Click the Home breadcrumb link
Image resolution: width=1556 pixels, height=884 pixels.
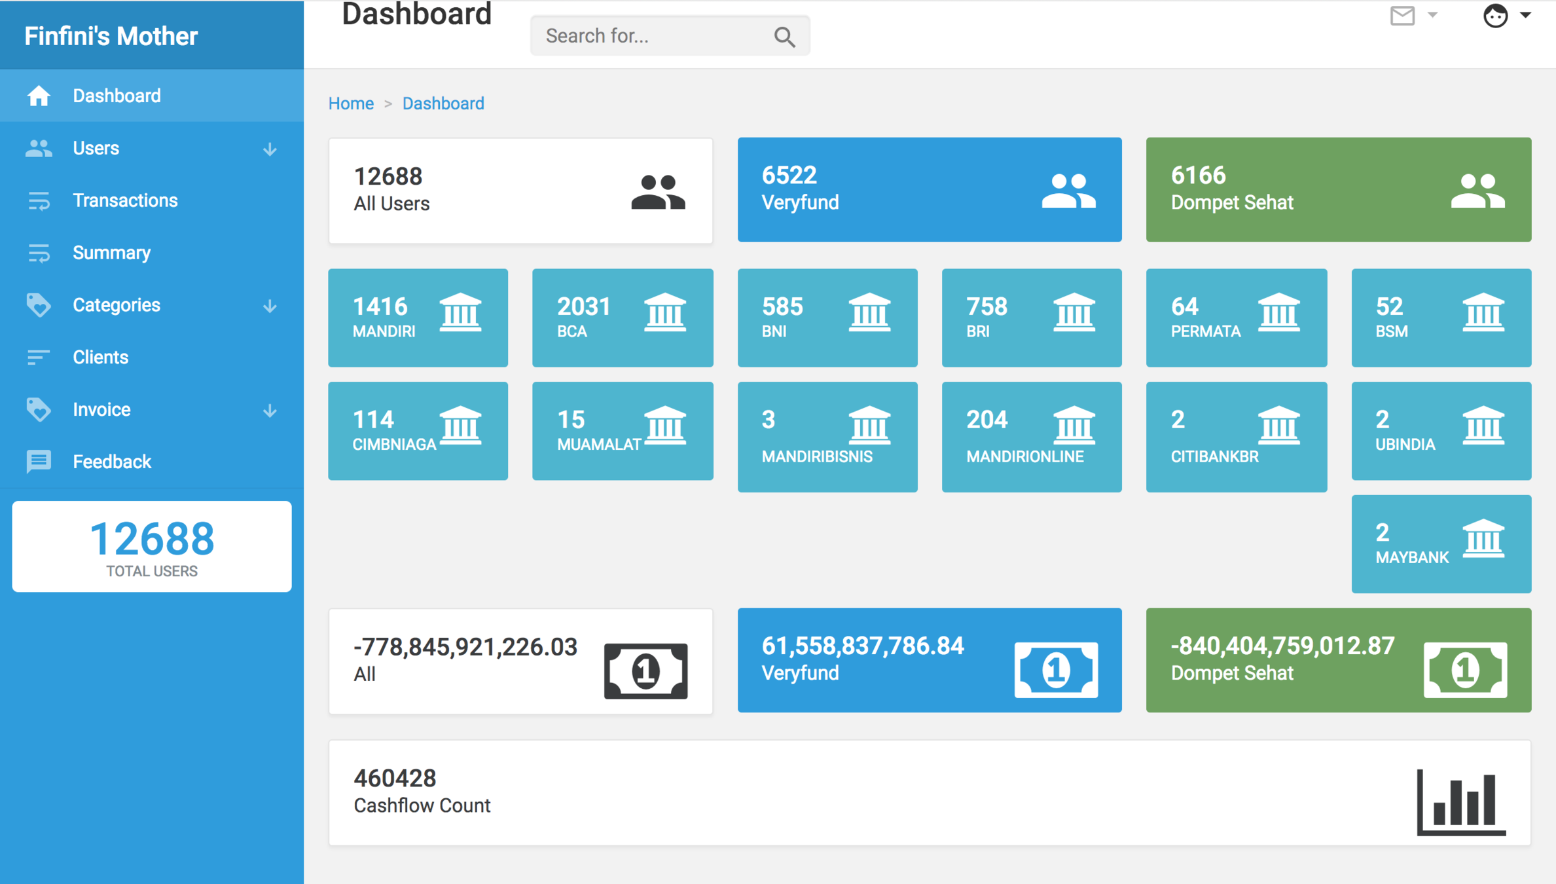351,103
